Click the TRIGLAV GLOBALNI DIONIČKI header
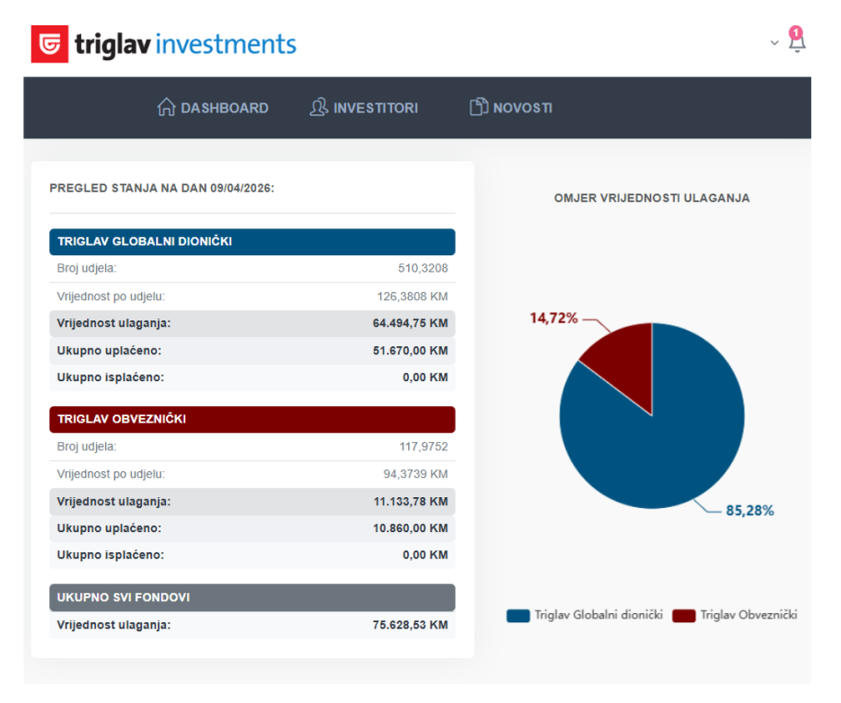Viewport: 841px width, 703px height. coord(252,242)
